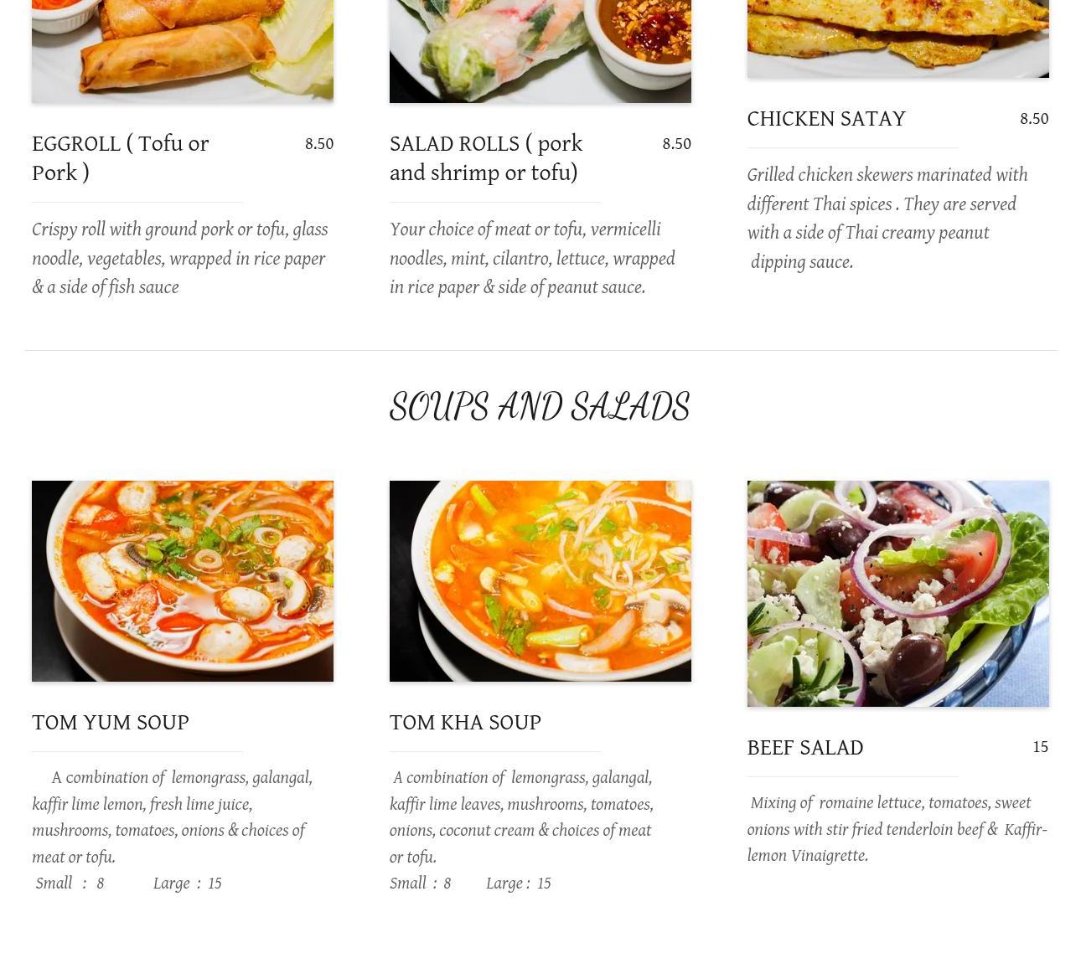Click the Tom Yum Small and Large price line
1081x979 pixels.
(128, 884)
